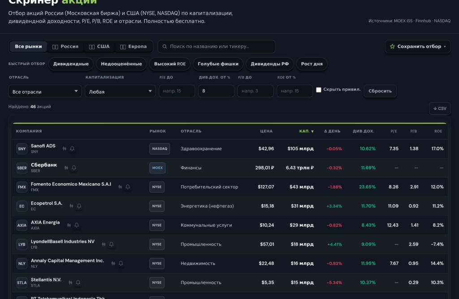Click the 'Сбросить' reset button

(380, 91)
